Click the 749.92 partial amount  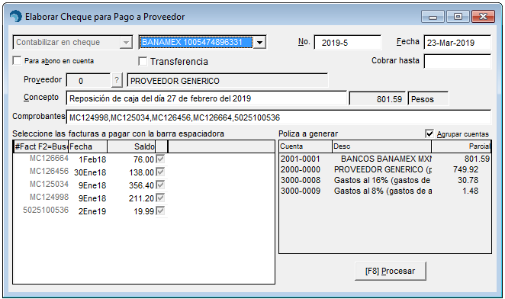point(465,169)
